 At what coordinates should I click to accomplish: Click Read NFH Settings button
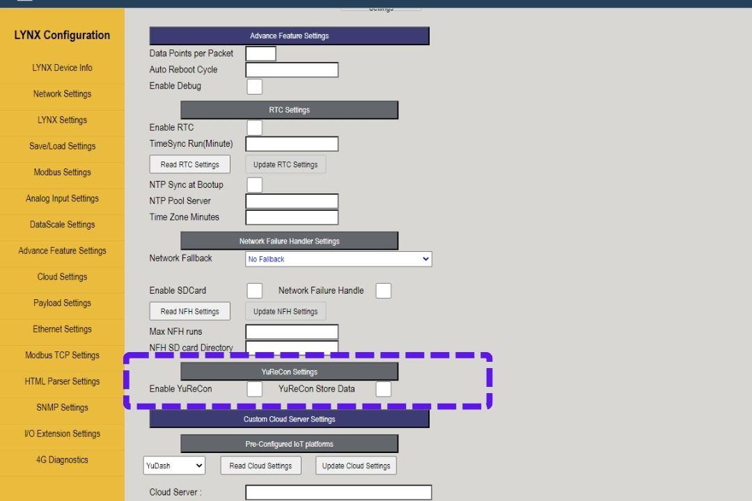click(x=189, y=312)
